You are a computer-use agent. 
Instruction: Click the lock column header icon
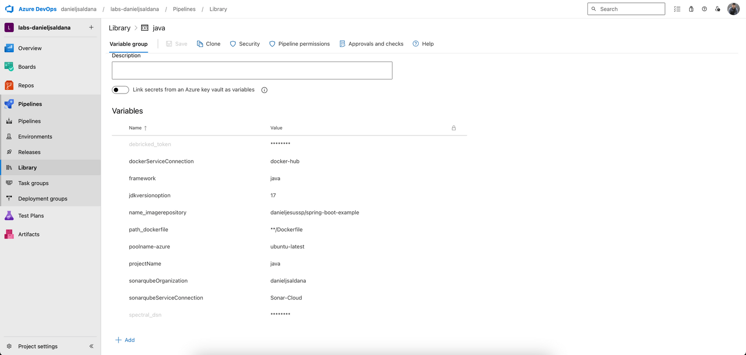tap(454, 128)
